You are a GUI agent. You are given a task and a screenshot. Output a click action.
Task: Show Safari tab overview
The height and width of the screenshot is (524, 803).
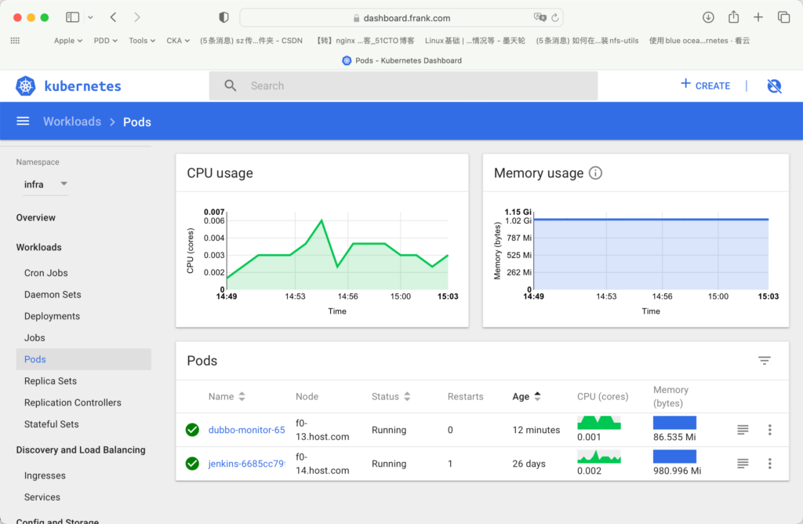pyautogui.click(x=783, y=17)
